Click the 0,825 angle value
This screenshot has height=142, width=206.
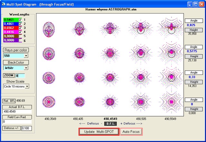coord(191,25)
